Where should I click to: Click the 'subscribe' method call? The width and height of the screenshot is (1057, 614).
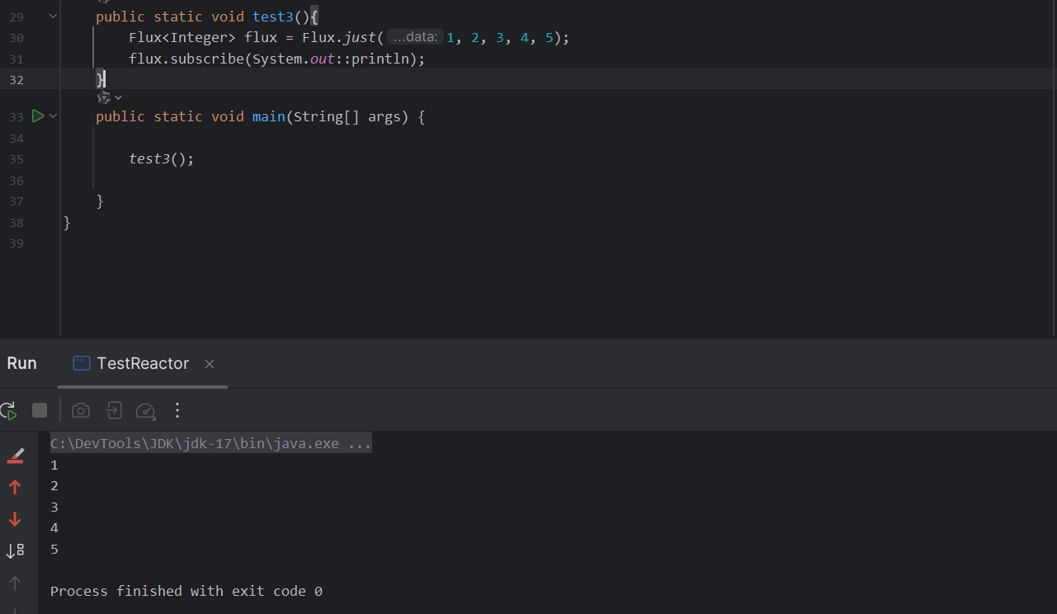207,59
